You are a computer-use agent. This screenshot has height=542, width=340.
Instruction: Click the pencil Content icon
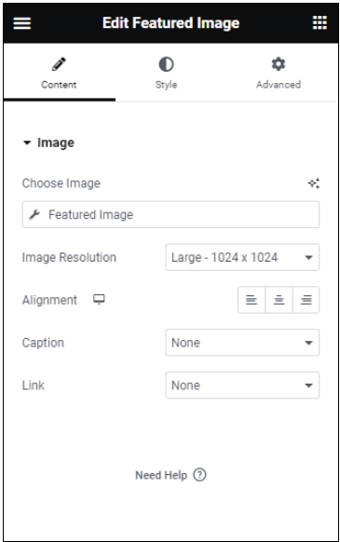pos(59,64)
